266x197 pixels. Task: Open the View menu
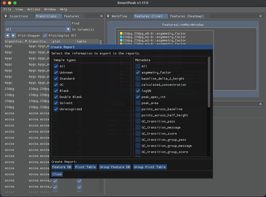click(19, 9)
